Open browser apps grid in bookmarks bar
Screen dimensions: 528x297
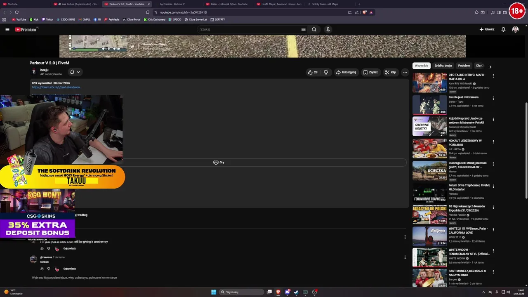coord(4,19)
